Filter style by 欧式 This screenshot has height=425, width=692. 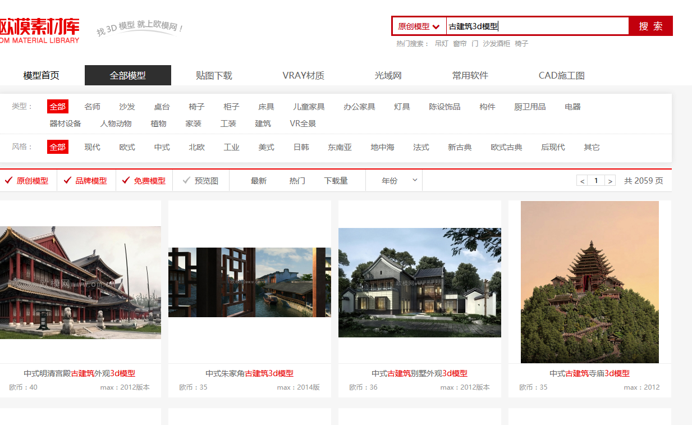click(127, 147)
